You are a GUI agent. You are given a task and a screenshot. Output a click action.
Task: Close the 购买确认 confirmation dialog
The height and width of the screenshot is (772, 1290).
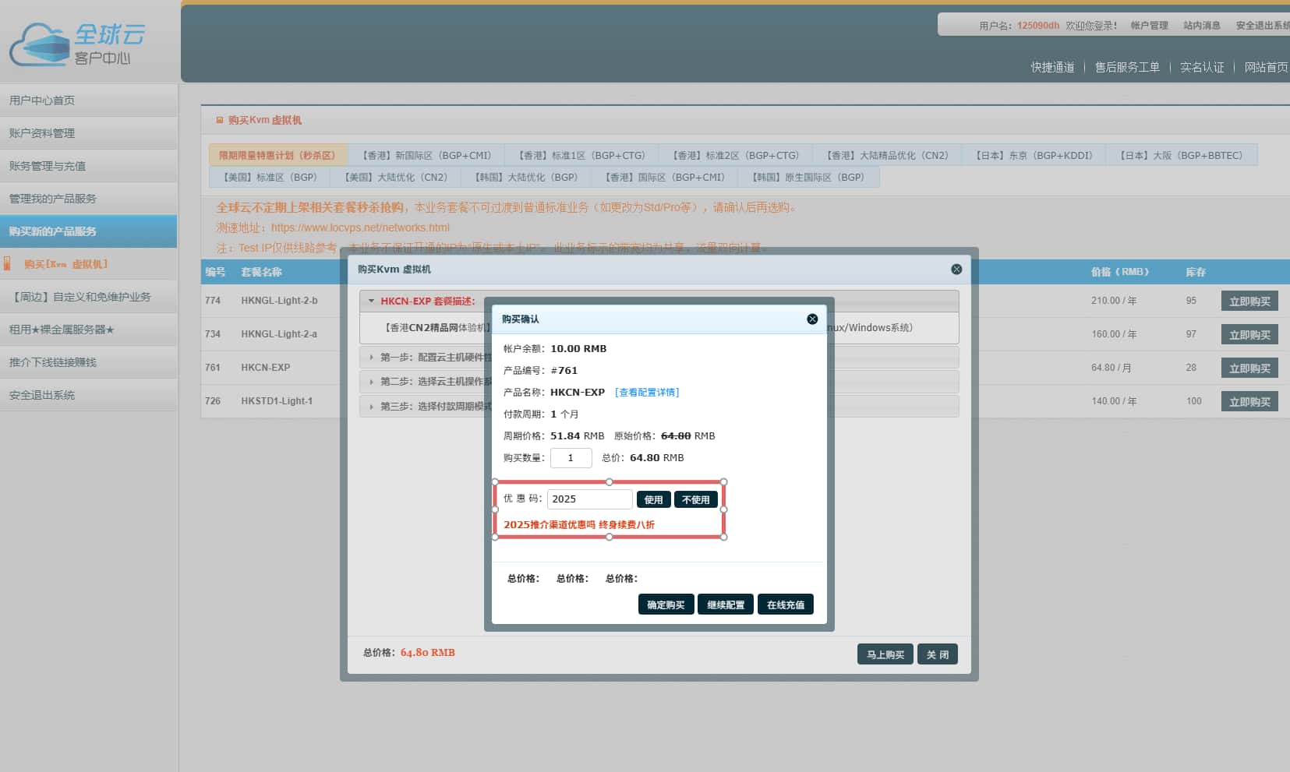[812, 319]
